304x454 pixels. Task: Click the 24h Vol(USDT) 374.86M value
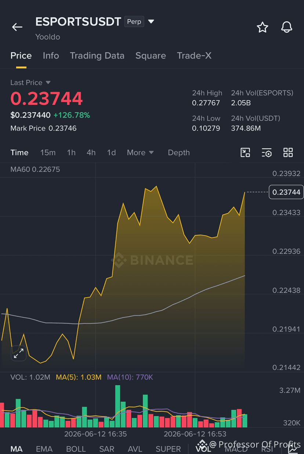246,128
